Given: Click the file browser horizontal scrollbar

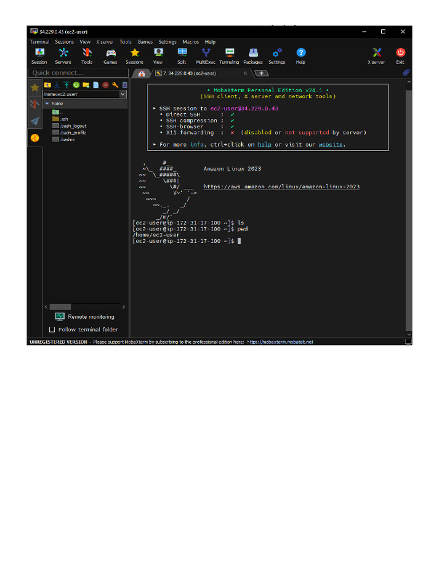Looking at the screenshot, I should point(60,307).
